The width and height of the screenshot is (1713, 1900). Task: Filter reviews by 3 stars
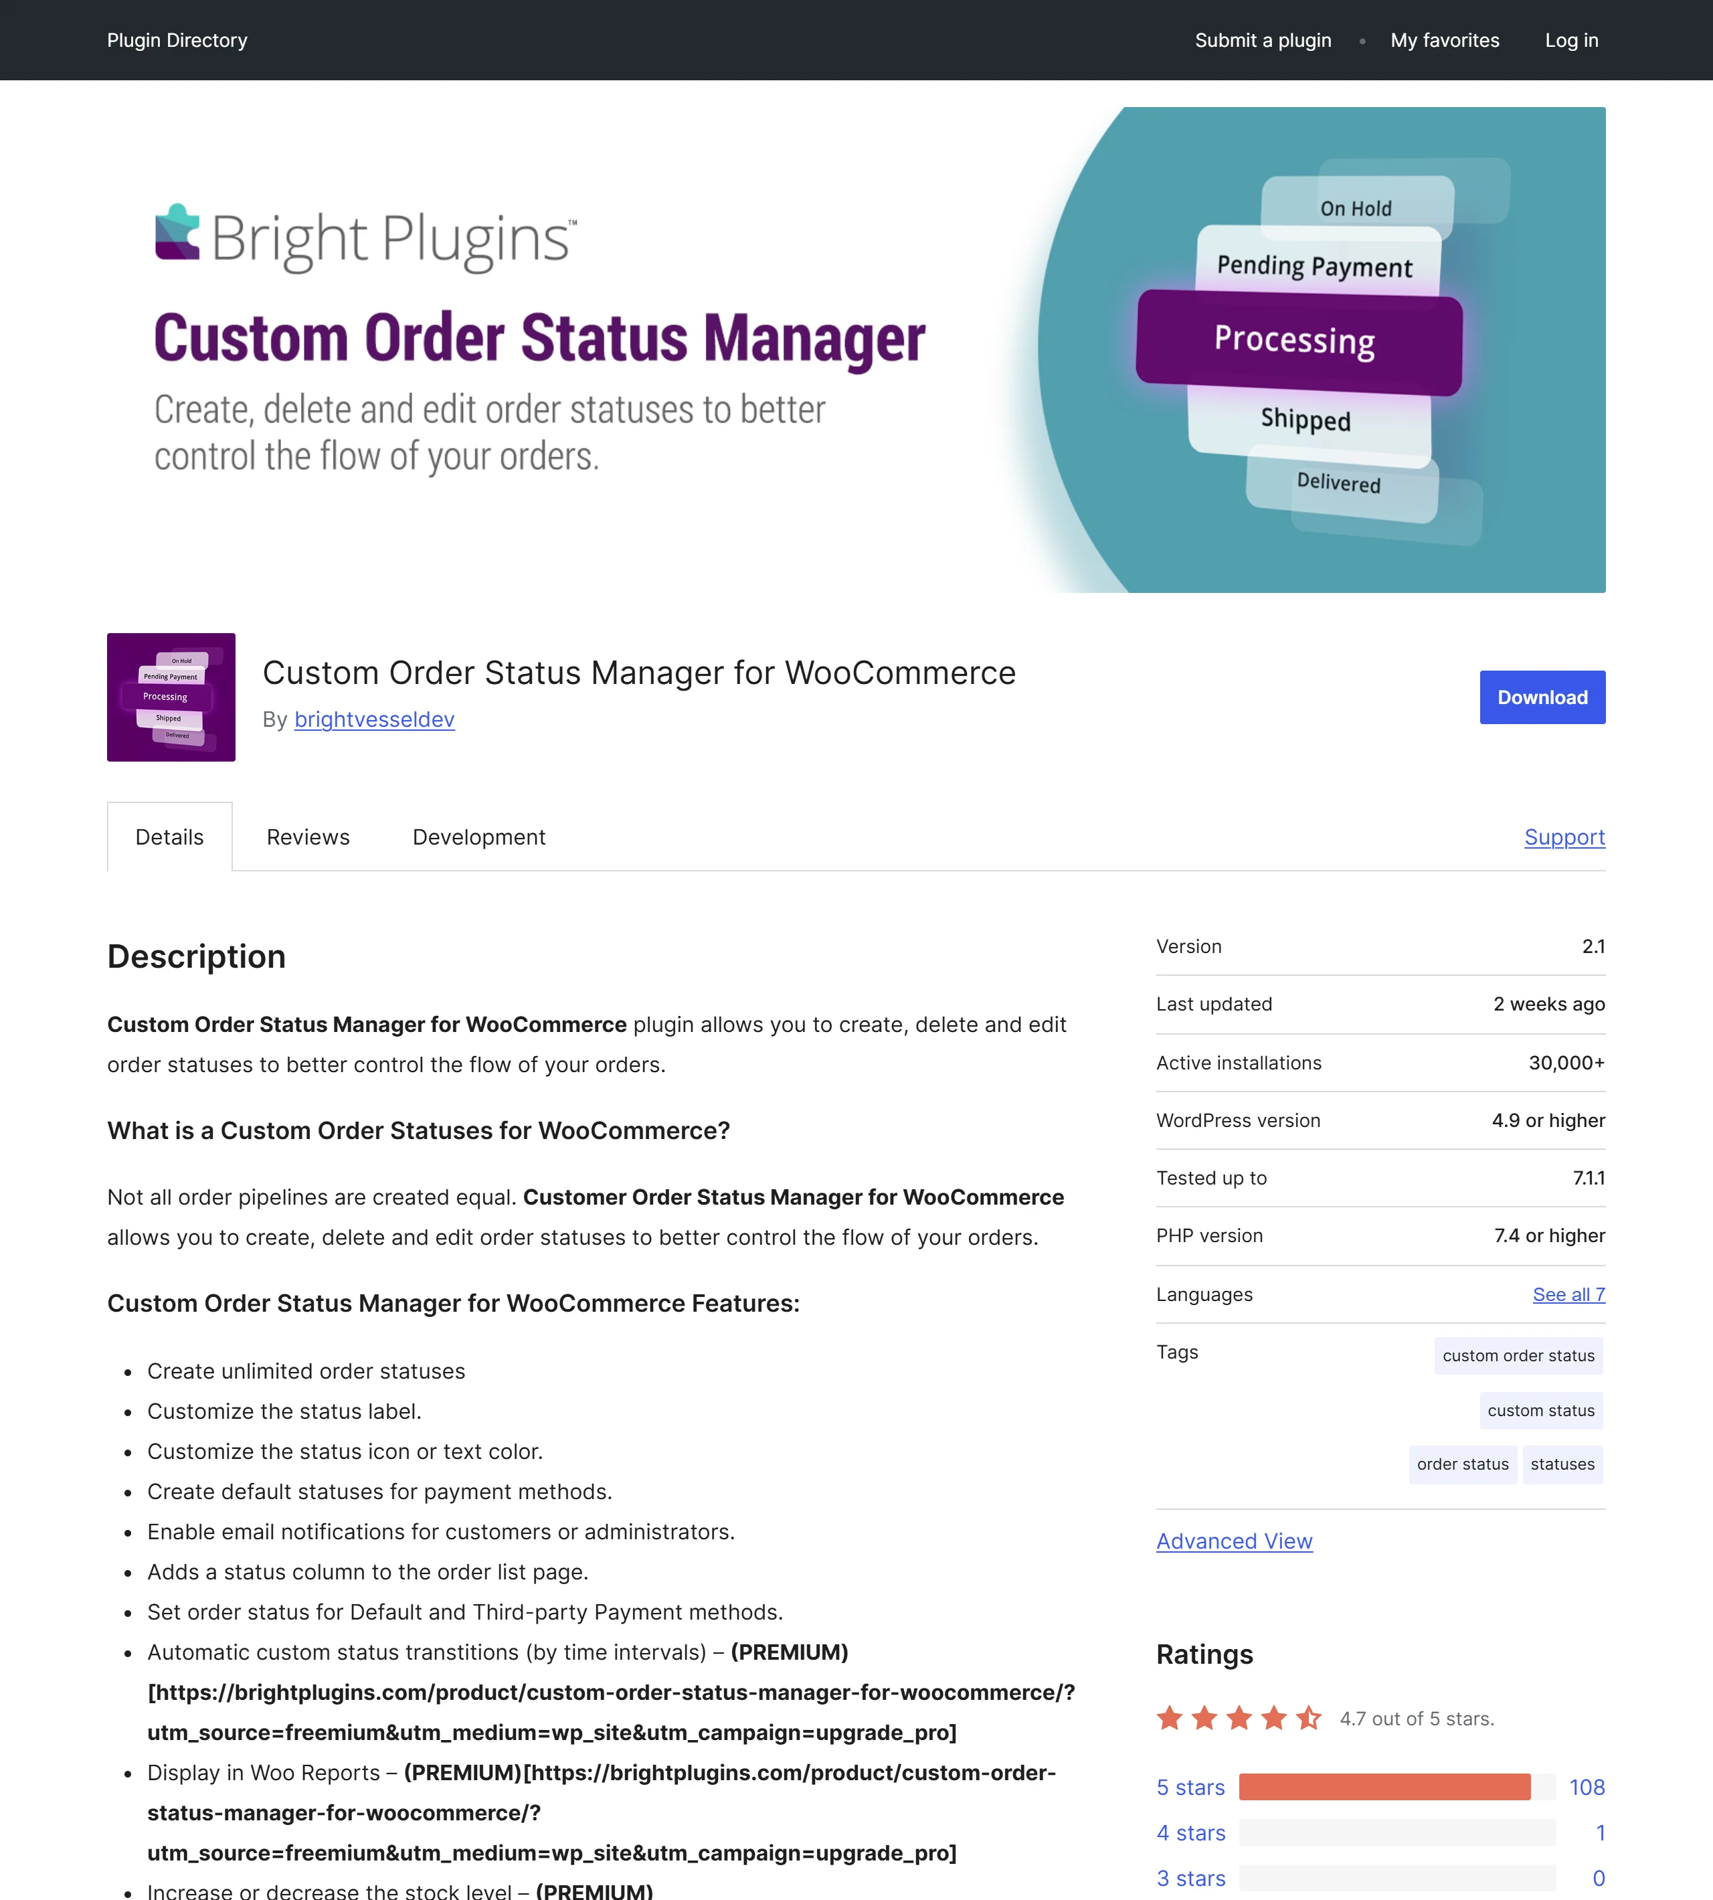click(x=1190, y=1879)
